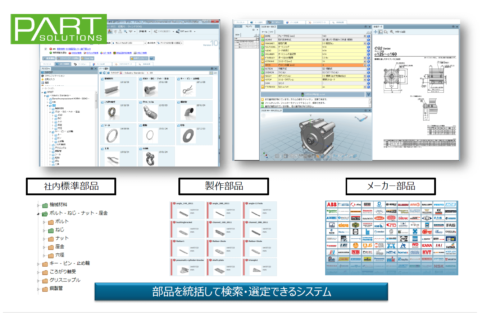This screenshot has width=482, height=323.
Task: Open the triangle1 part tile
Action: [x=260, y=267]
